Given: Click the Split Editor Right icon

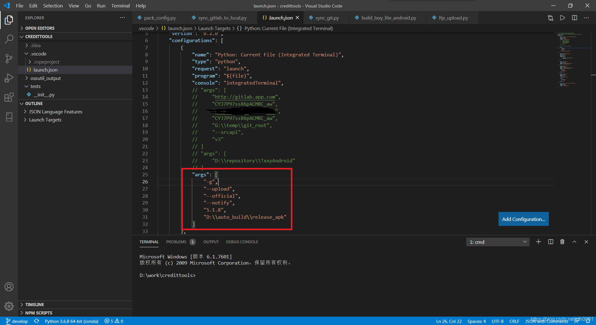Looking at the screenshot, I should [575, 18].
